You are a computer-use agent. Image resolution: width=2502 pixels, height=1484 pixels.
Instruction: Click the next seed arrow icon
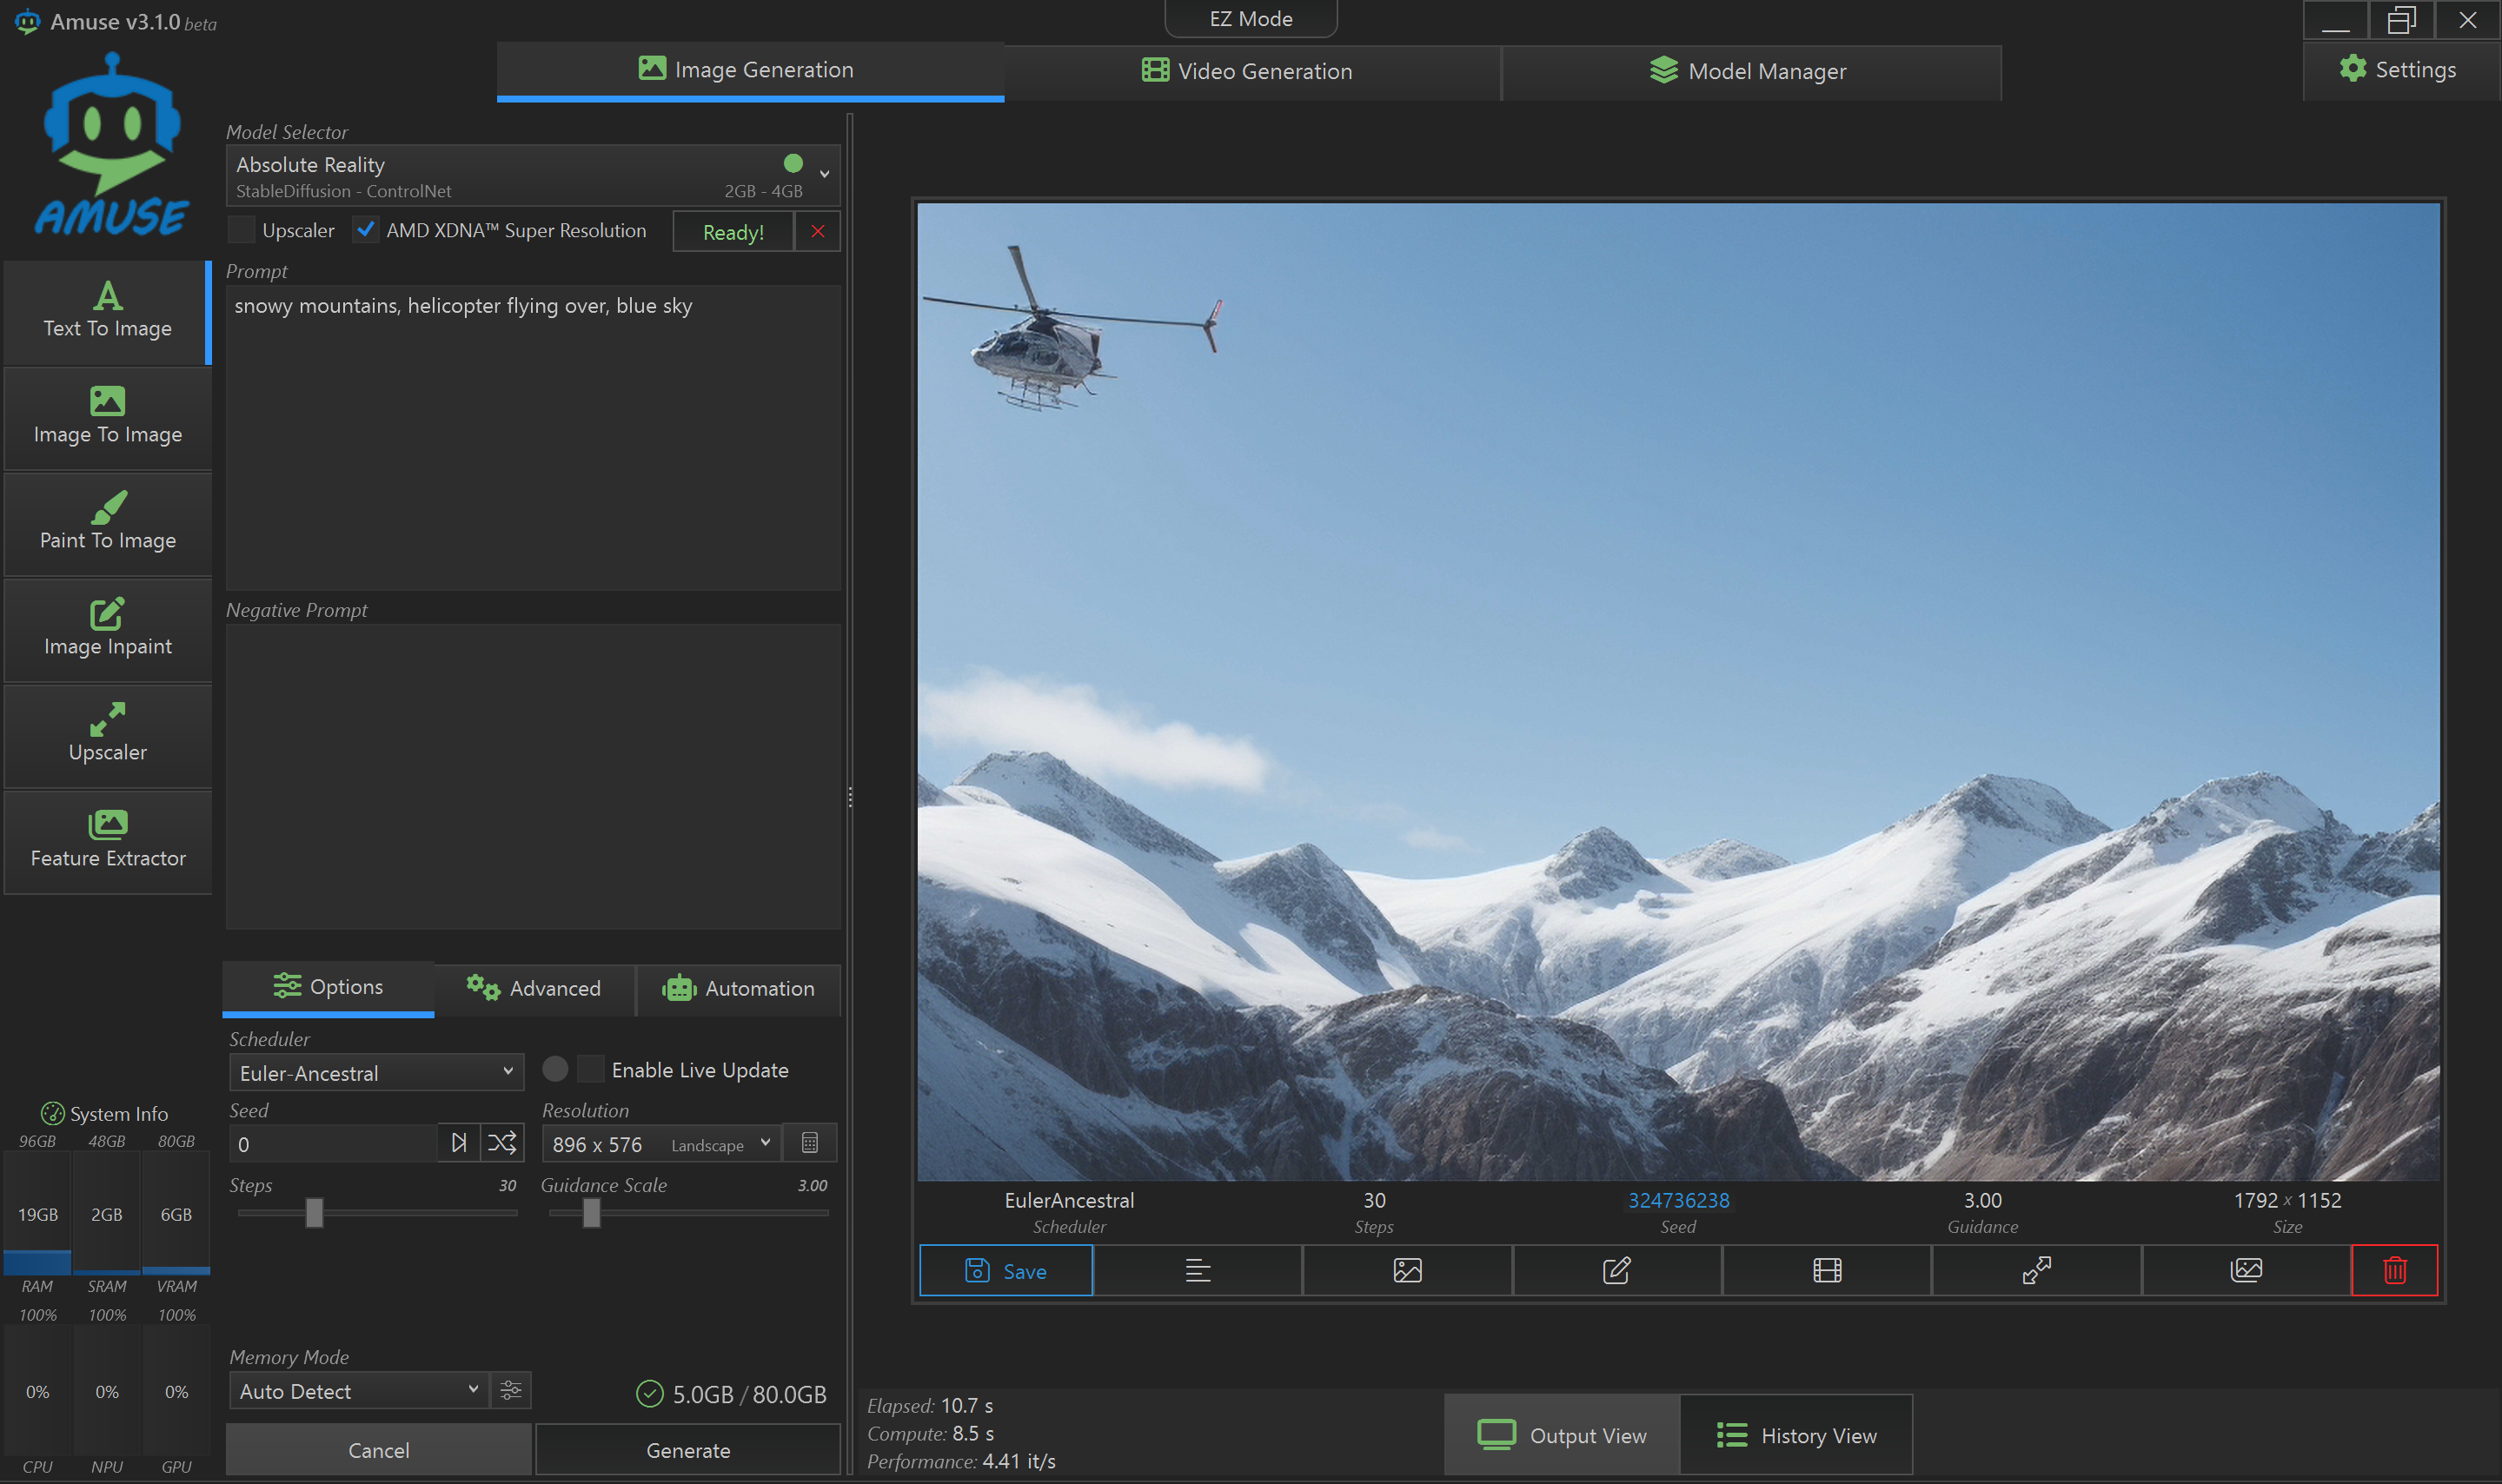pos(459,1143)
